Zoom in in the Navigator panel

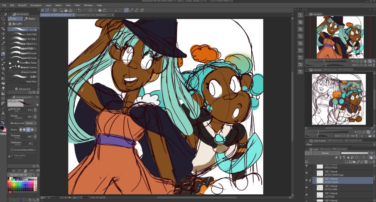(x=361, y=61)
